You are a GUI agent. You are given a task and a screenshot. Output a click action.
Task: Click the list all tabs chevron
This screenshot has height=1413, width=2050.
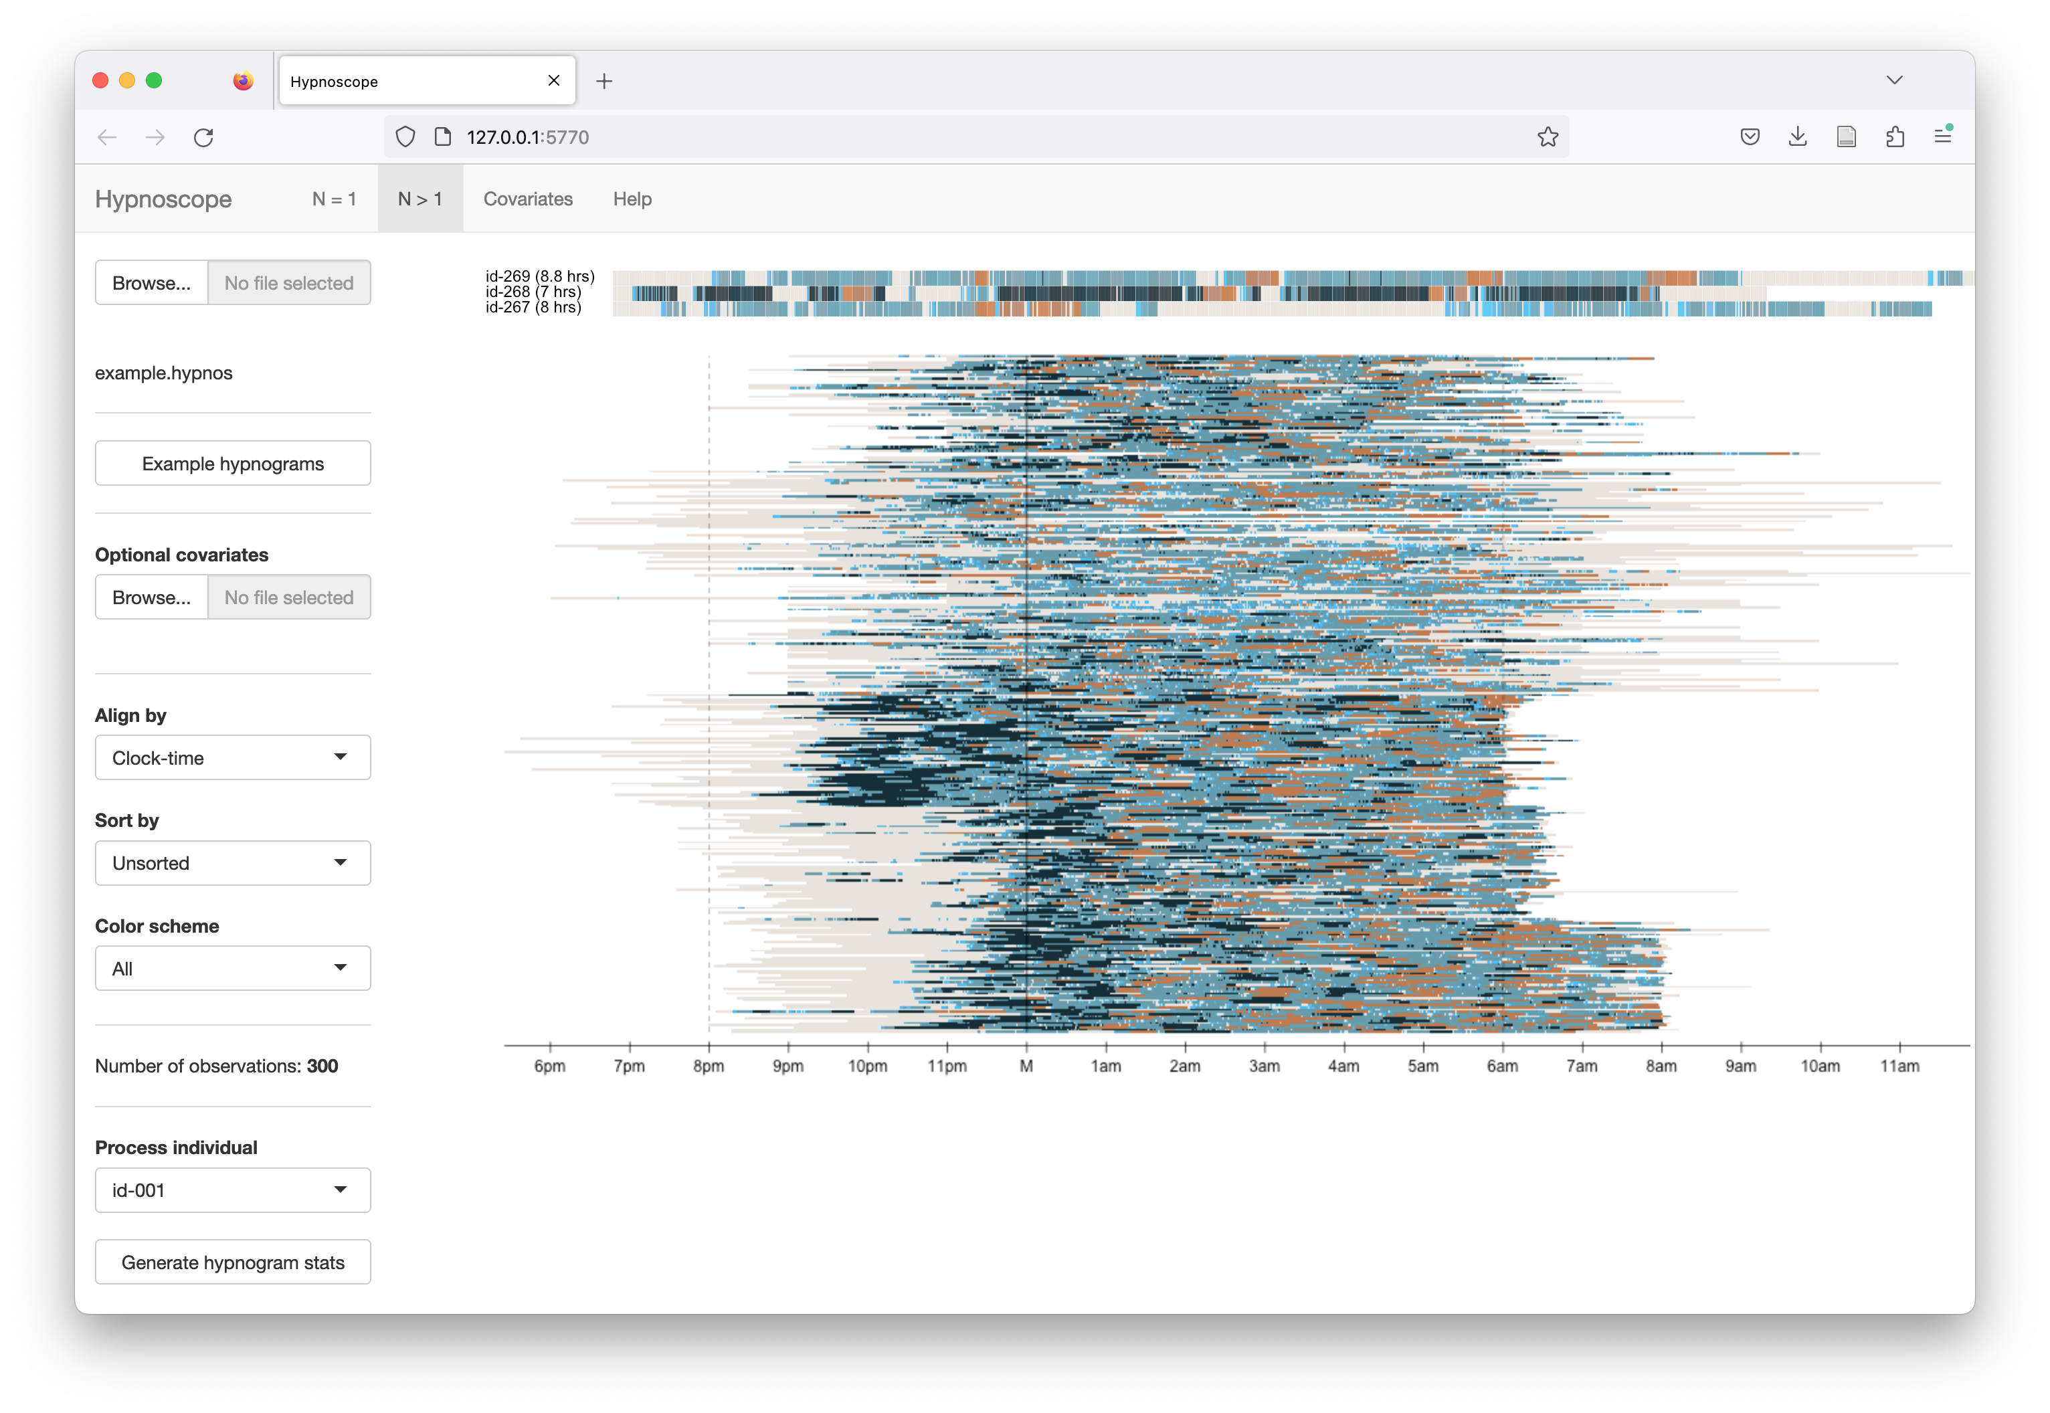[x=1893, y=80]
